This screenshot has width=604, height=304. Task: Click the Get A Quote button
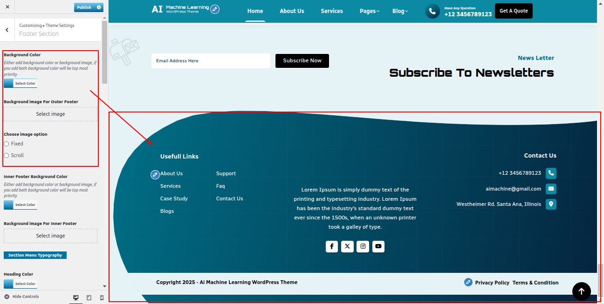tap(514, 11)
